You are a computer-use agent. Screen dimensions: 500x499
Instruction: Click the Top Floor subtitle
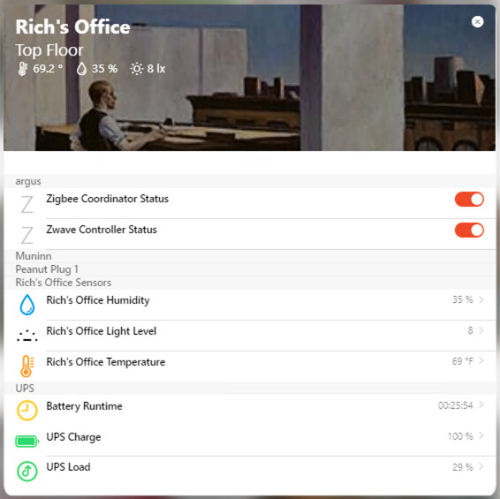[x=49, y=50]
